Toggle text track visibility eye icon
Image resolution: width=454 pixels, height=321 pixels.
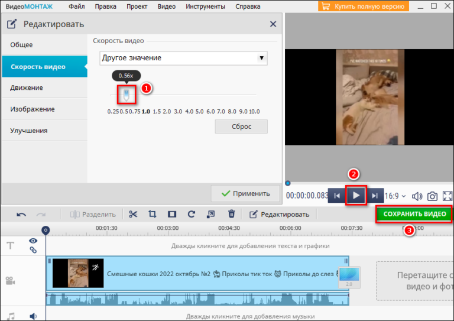pyautogui.click(x=33, y=241)
